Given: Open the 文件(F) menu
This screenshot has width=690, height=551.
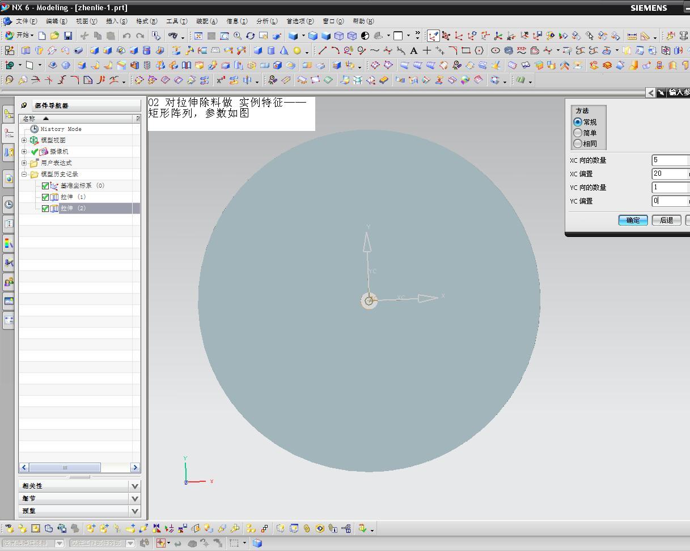Looking at the screenshot, I should coord(26,21).
